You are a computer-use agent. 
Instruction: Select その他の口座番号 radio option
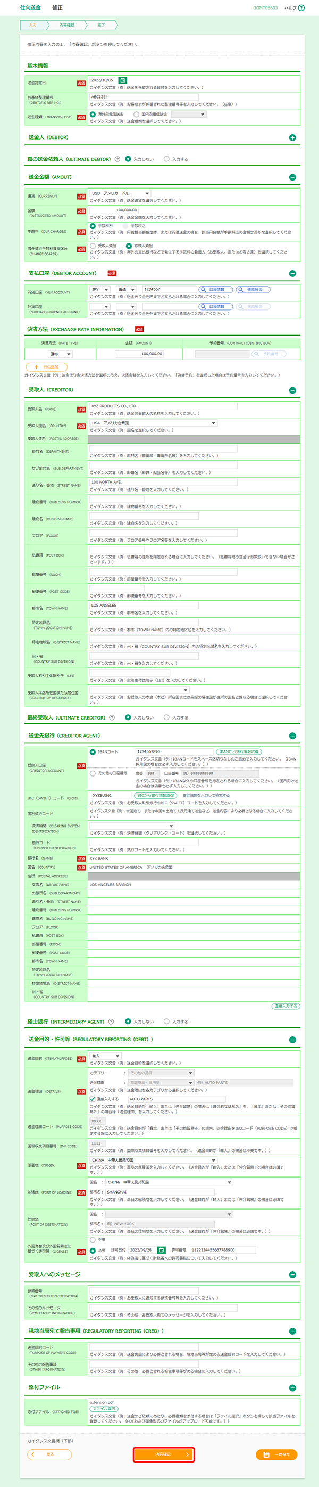pos(93,773)
